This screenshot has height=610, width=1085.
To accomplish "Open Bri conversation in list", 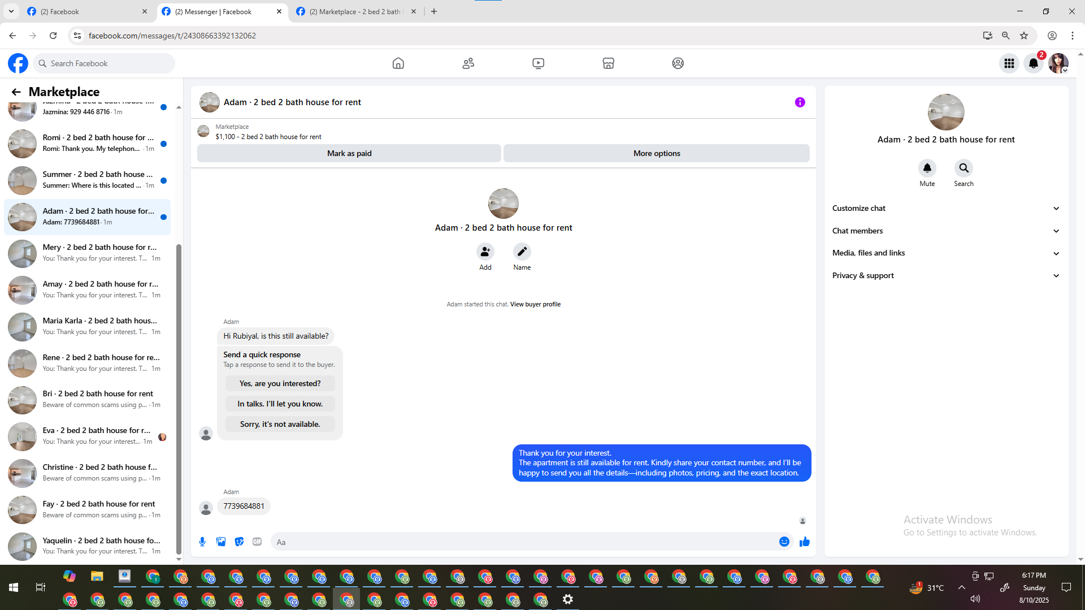I will click(87, 400).
